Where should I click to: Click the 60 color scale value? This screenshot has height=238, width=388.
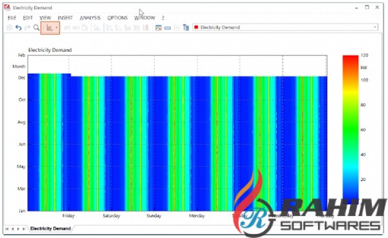363,129
